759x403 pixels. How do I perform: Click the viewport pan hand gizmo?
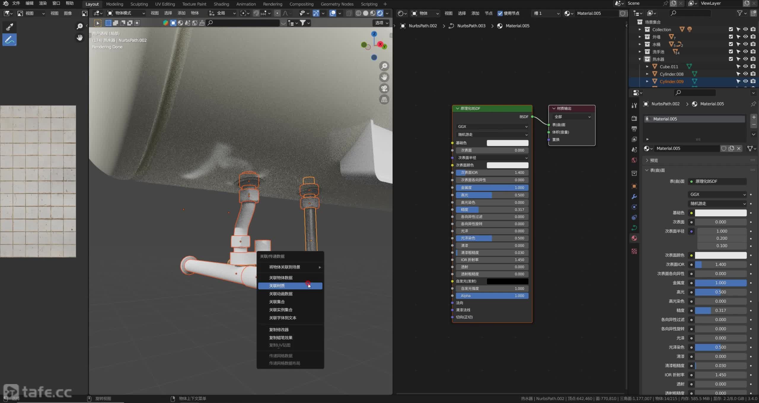(384, 77)
